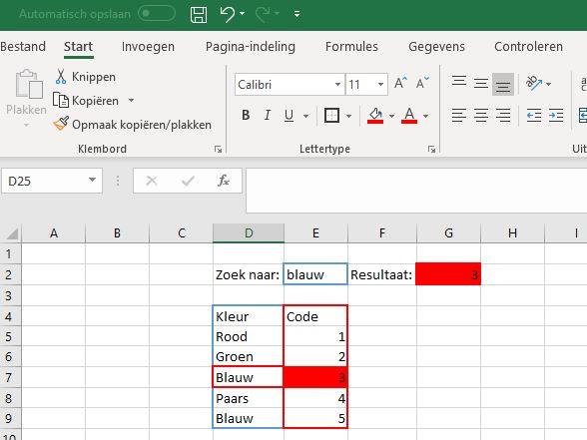Open the Invoegen ribbon tab
Viewport: 587px width, 440px height.
pos(148,46)
